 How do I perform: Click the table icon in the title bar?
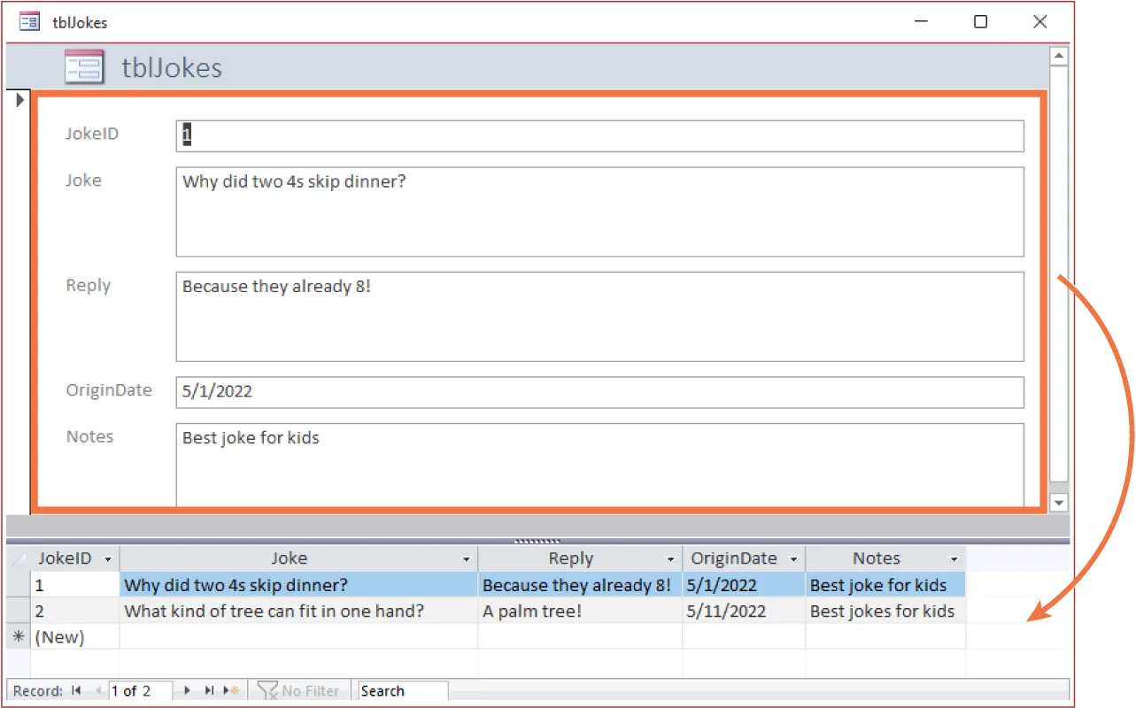(29, 21)
